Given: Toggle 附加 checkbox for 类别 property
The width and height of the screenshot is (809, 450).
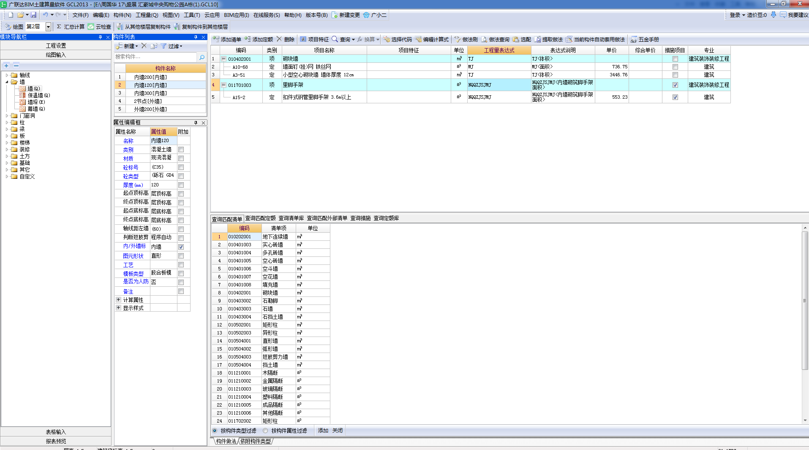Looking at the screenshot, I should tap(181, 149).
